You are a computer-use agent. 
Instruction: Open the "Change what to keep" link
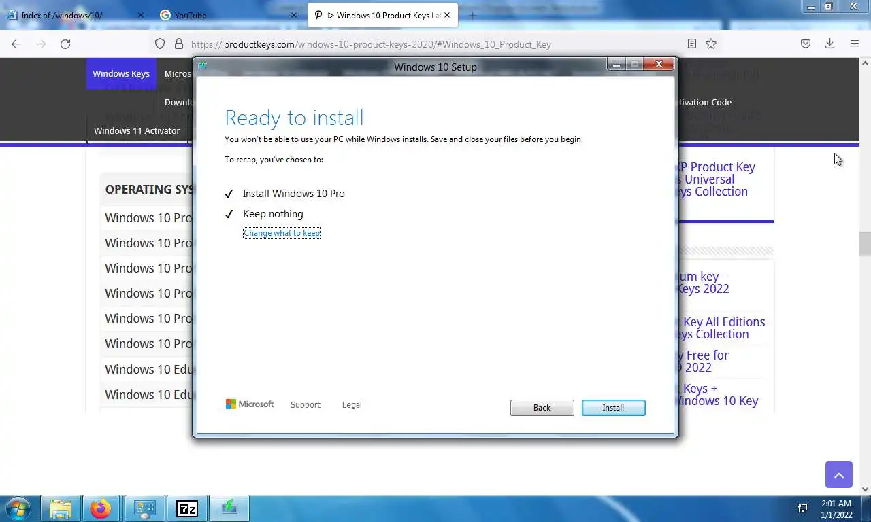(x=282, y=233)
